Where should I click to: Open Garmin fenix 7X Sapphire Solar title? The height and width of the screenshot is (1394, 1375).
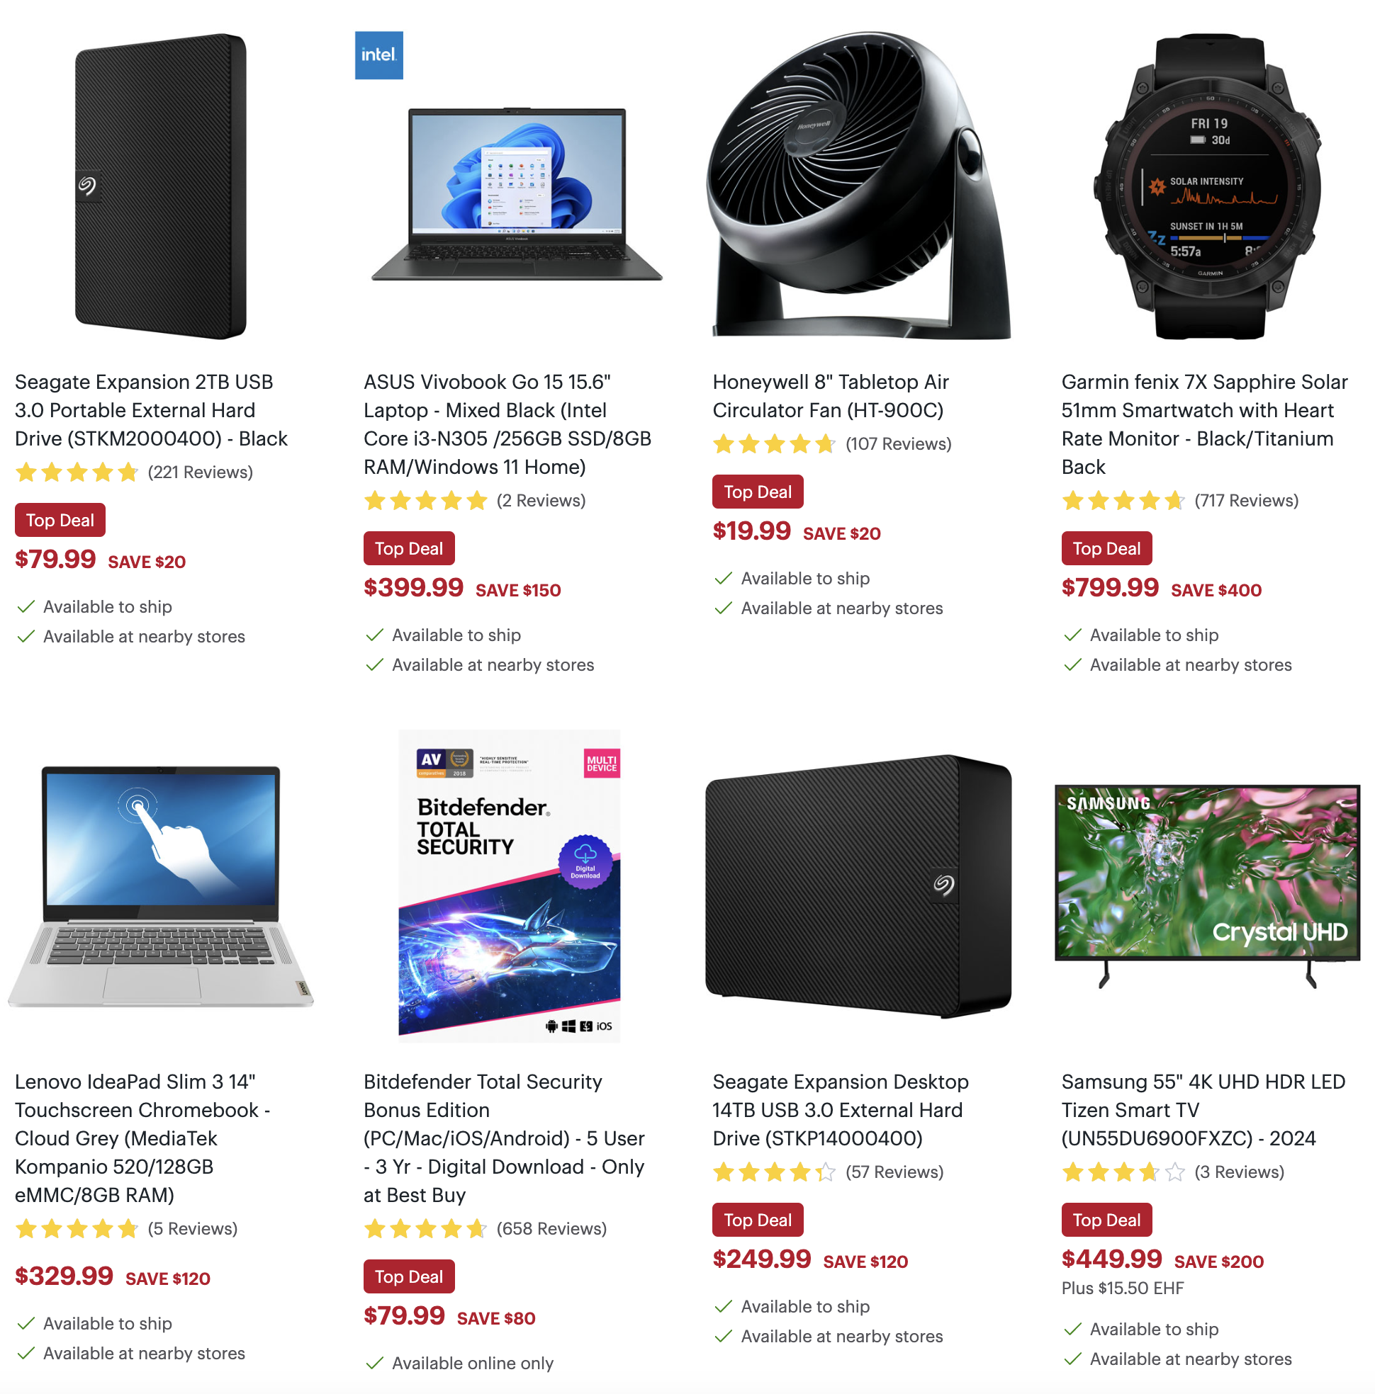pyautogui.click(x=1204, y=424)
